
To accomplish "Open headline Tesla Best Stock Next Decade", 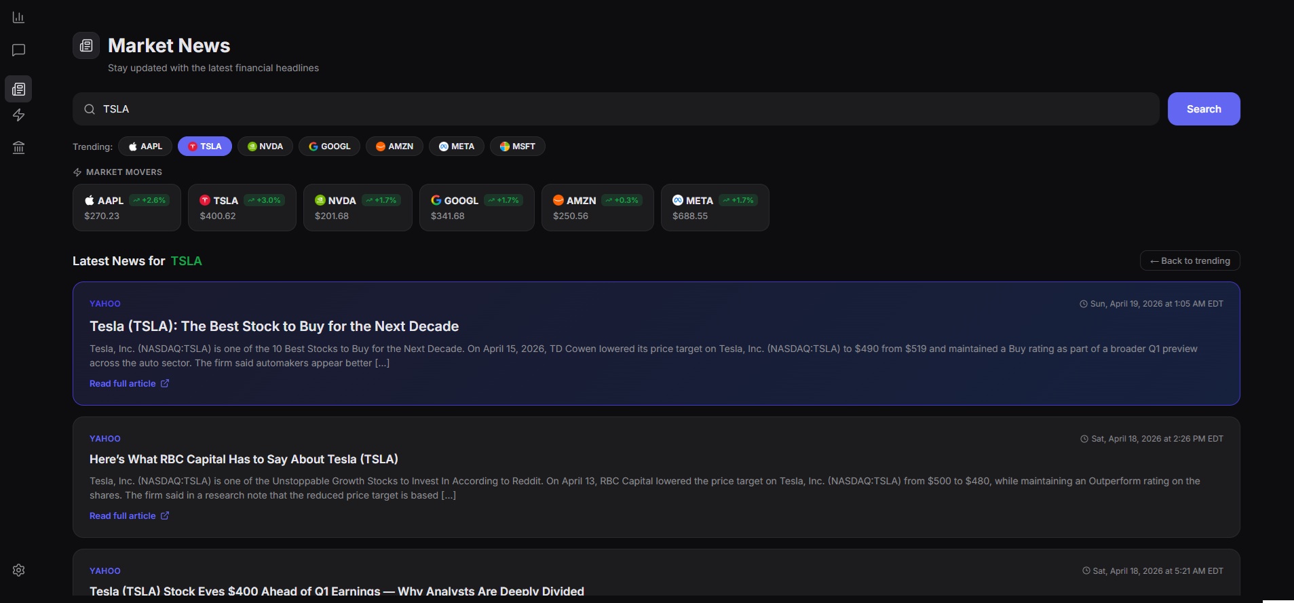I will (274, 326).
